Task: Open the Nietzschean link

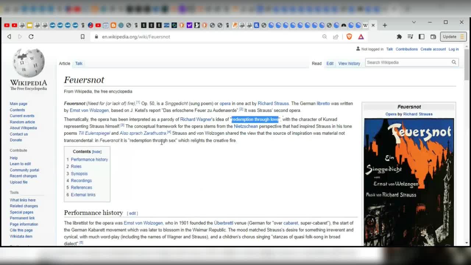Action: 246,126
